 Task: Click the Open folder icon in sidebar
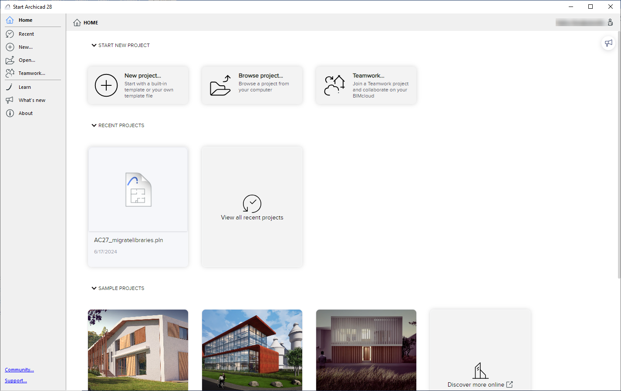point(10,60)
